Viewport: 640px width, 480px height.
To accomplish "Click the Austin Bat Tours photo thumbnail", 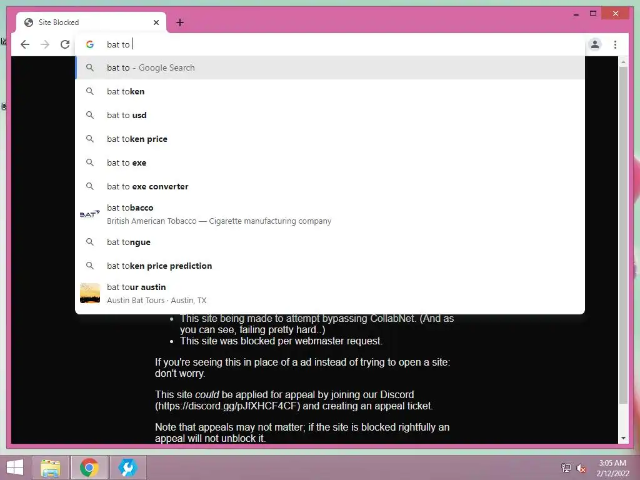I will point(90,293).
